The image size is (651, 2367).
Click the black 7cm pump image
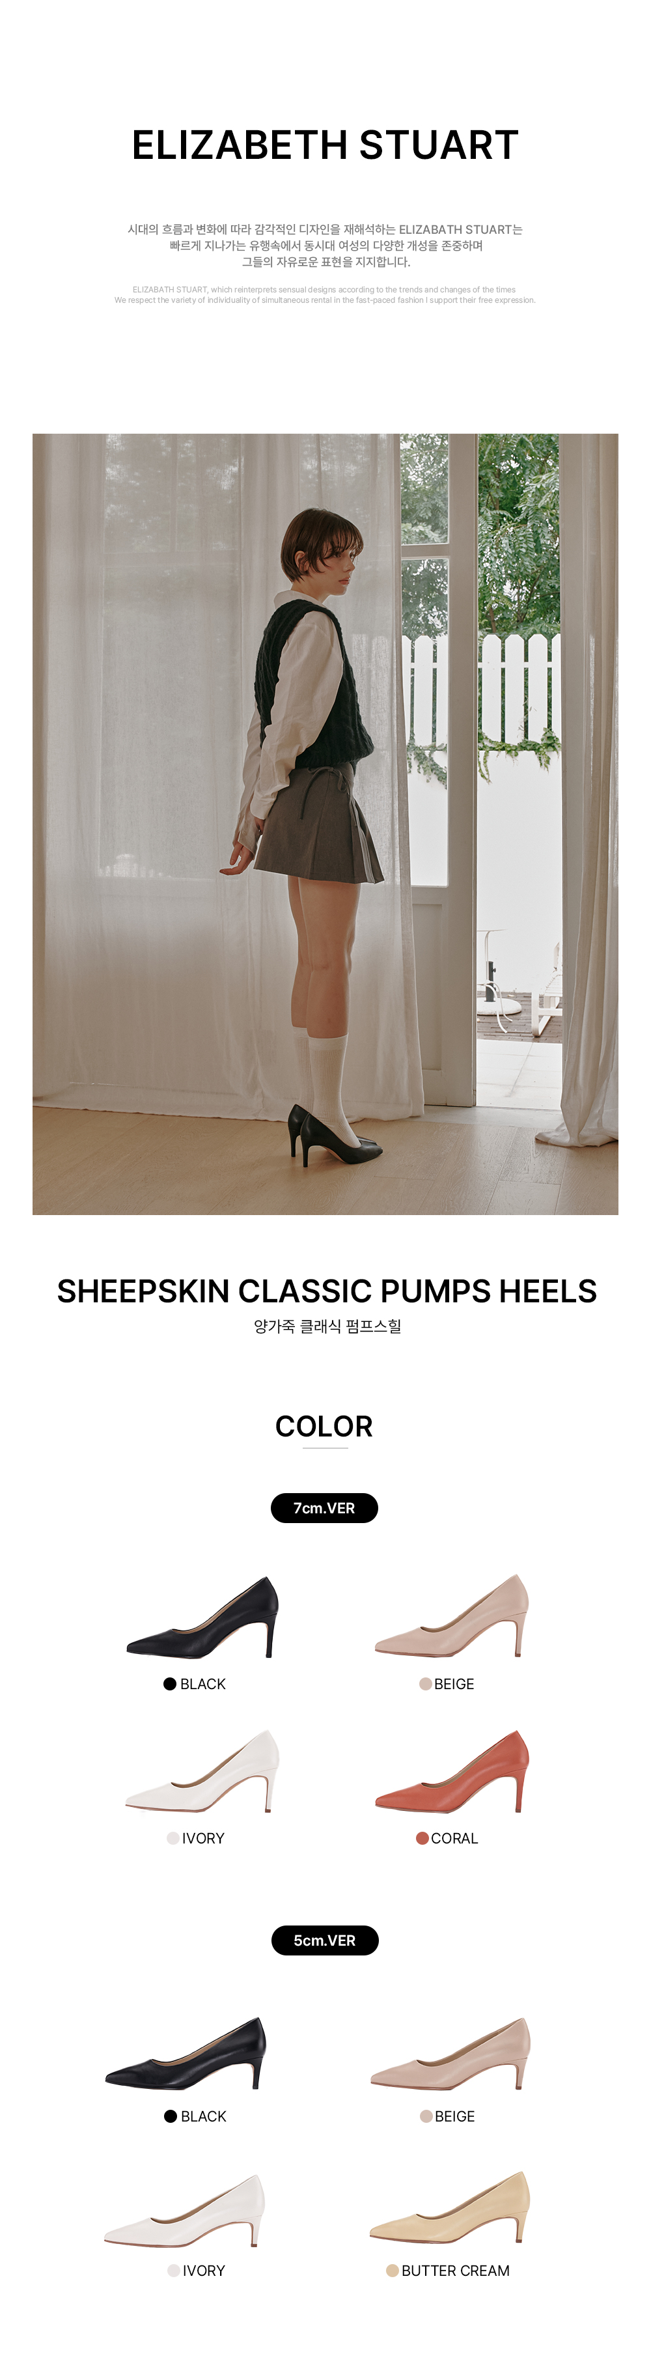pos(203,1618)
